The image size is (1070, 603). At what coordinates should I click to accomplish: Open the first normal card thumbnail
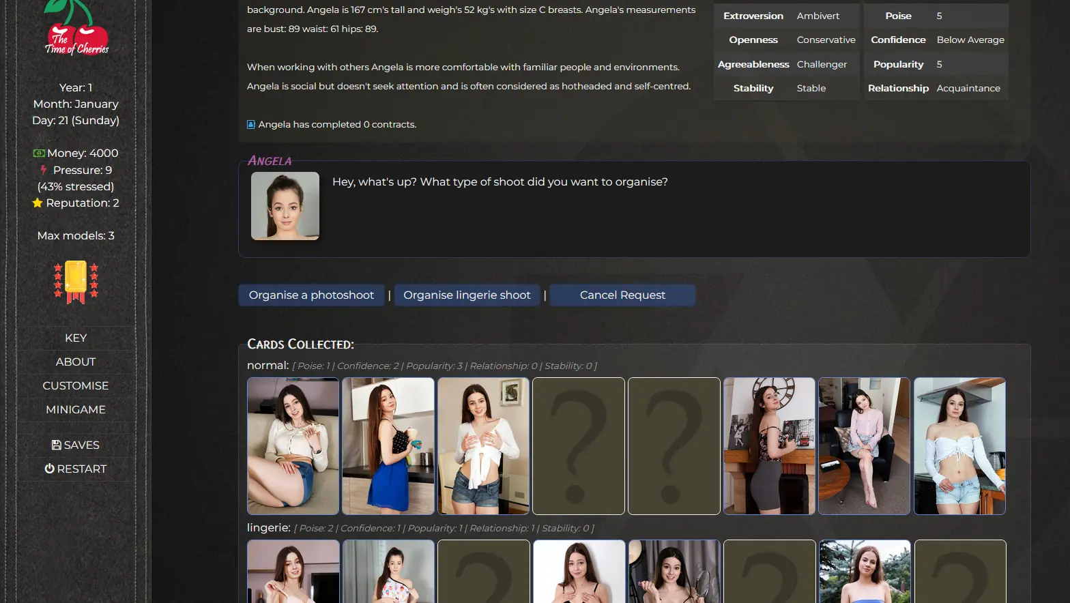[x=293, y=445]
